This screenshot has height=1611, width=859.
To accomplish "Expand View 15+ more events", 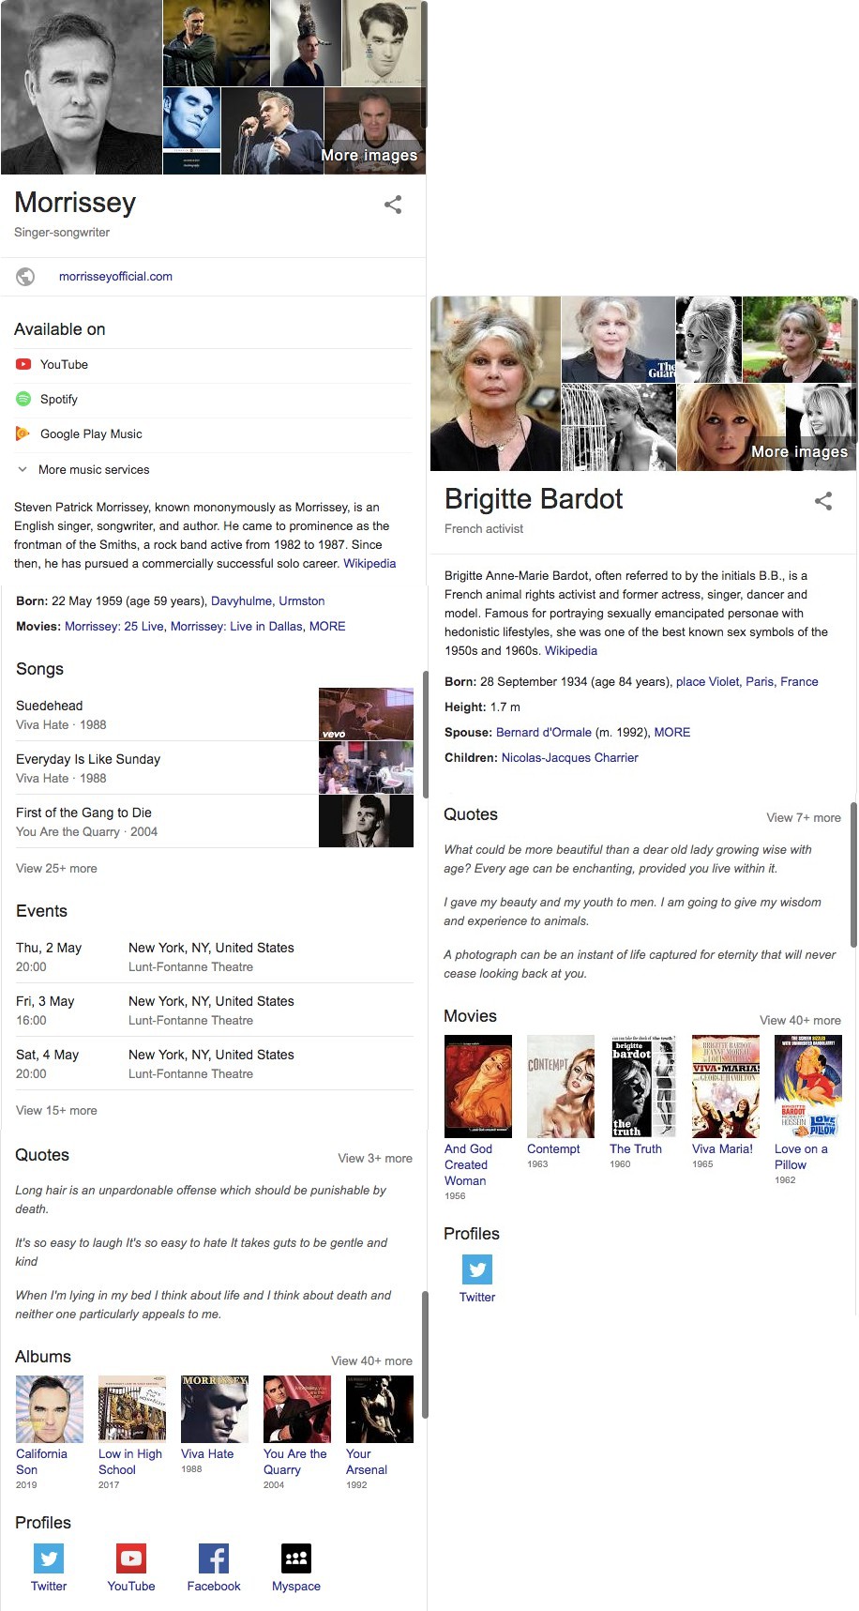I will click(x=56, y=1110).
